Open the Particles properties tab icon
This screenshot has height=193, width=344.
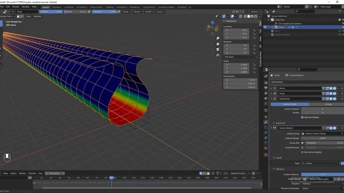pos(266,127)
